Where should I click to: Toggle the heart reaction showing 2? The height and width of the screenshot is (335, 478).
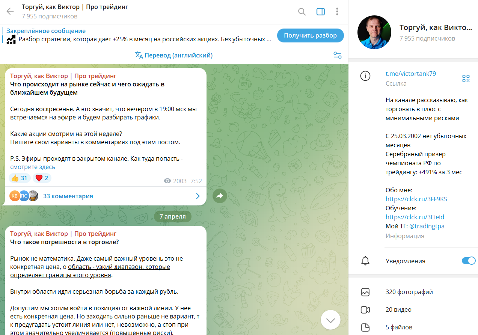(x=42, y=178)
